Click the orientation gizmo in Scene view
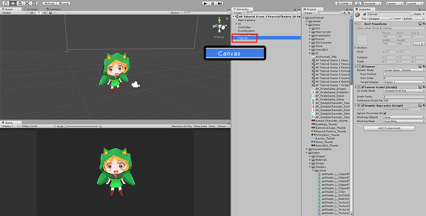This screenshot has width=426, height=216. (x=219, y=26)
